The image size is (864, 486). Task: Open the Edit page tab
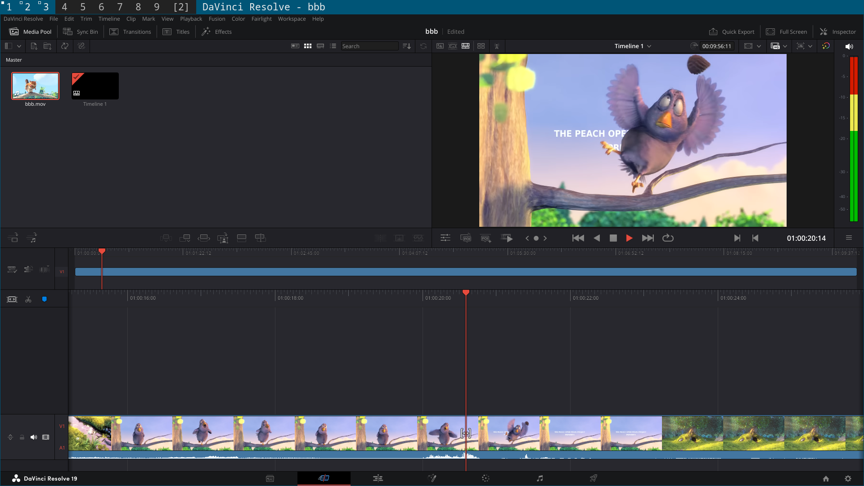coord(378,478)
